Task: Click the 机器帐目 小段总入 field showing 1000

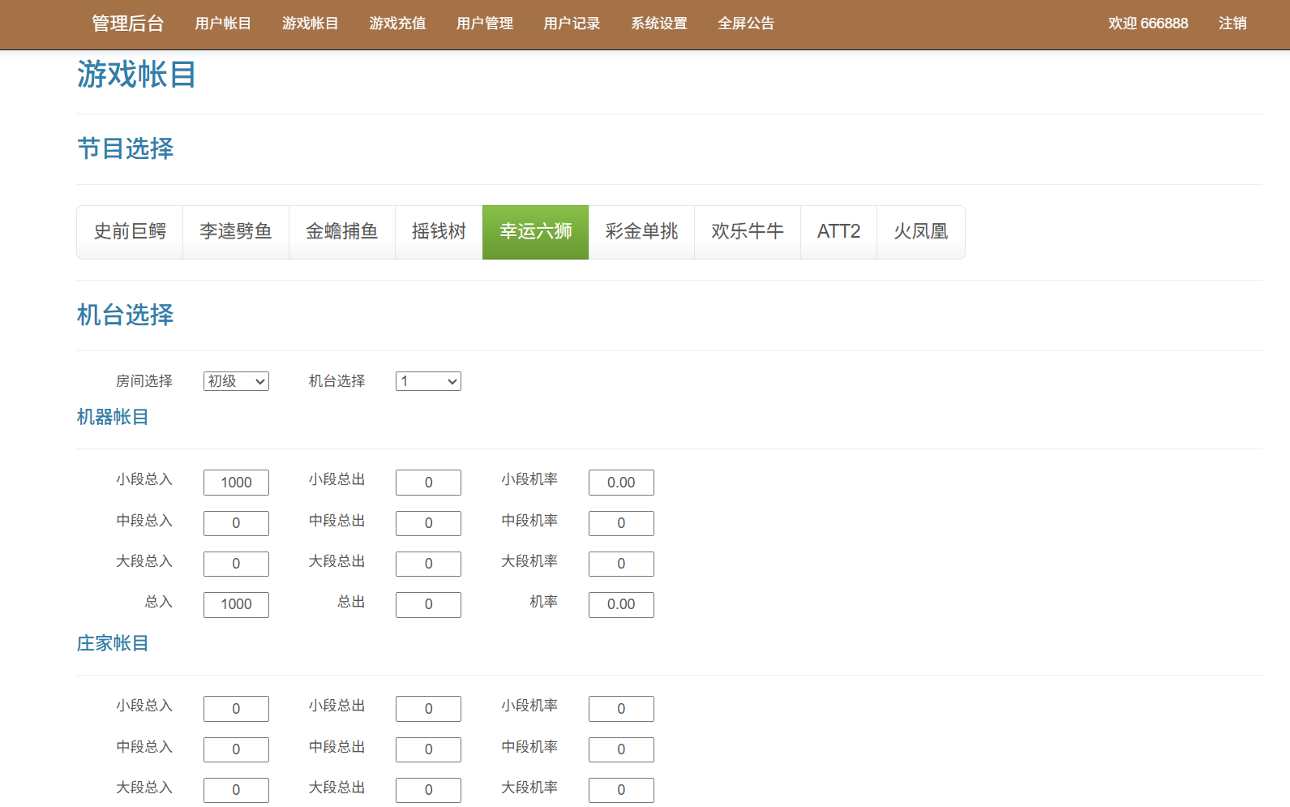Action: (x=236, y=483)
